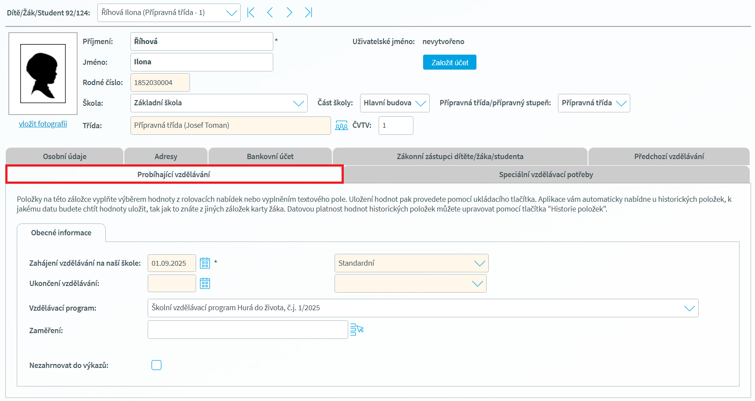Open the Škola dropdown

click(x=298, y=103)
